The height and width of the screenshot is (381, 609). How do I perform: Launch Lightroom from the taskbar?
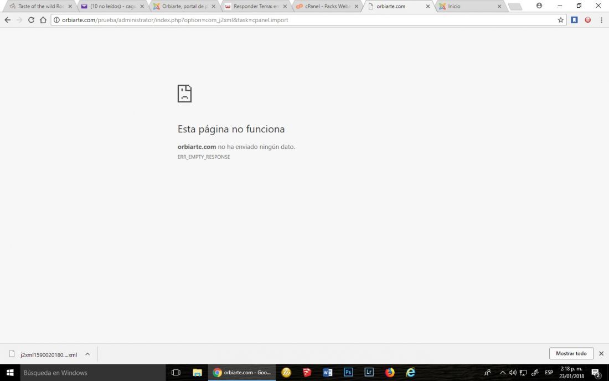(369, 373)
